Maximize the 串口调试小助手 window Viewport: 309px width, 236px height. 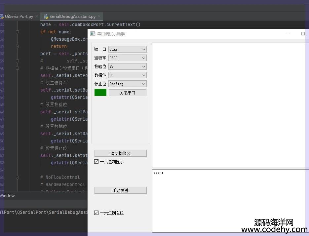tap(303, 34)
